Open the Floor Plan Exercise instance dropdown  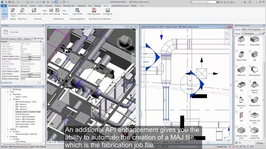(17, 38)
